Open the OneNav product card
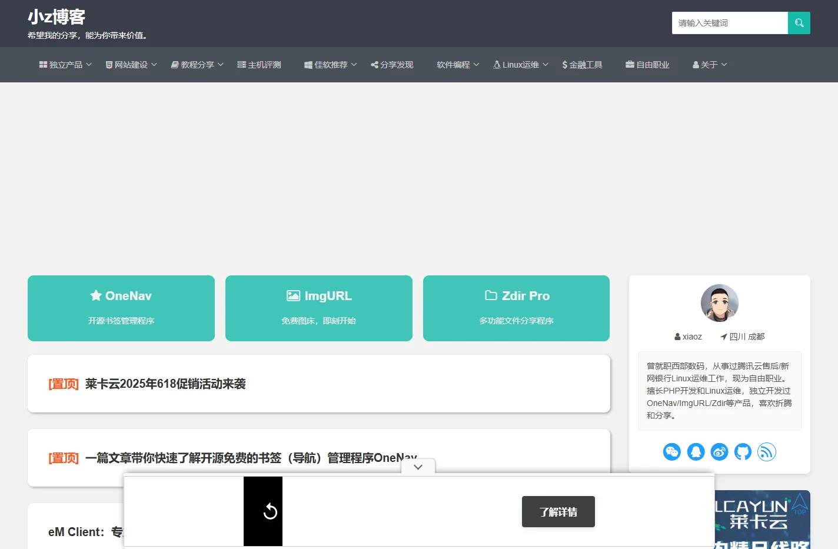Viewport: 838px width, 549px height. [x=121, y=308]
